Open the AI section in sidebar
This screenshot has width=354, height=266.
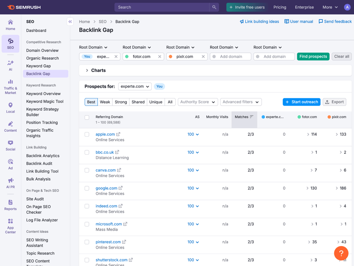(10, 65)
